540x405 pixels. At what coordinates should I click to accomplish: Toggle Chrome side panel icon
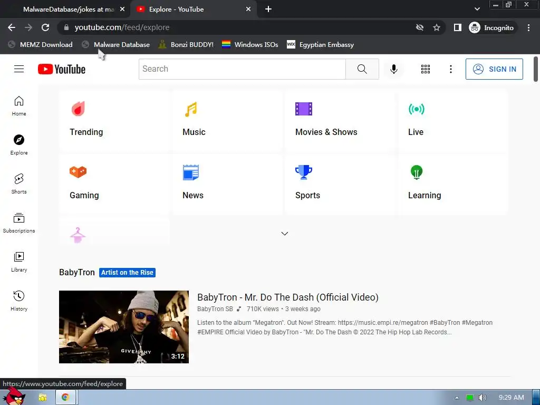click(457, 27)
